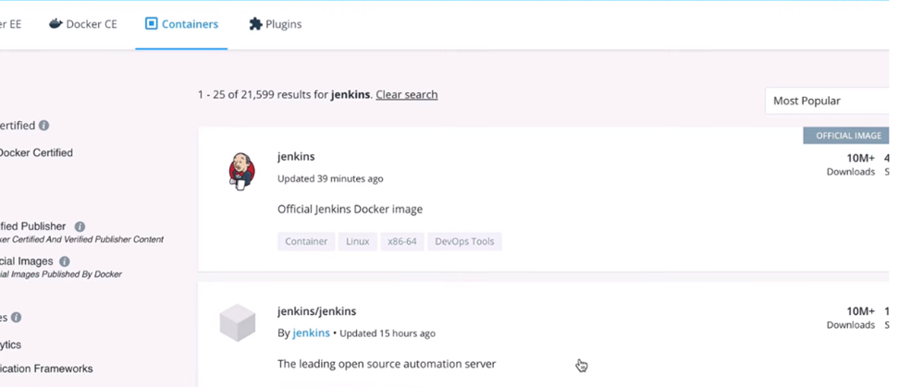Click 'Official Jenkins Docker image' description
898x387 pixels.
[x=350, y=210]
